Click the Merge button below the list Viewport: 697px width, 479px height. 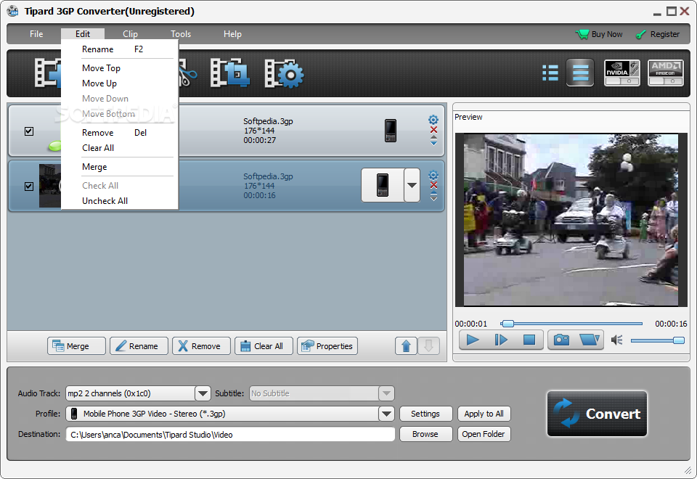click(76, 345)
